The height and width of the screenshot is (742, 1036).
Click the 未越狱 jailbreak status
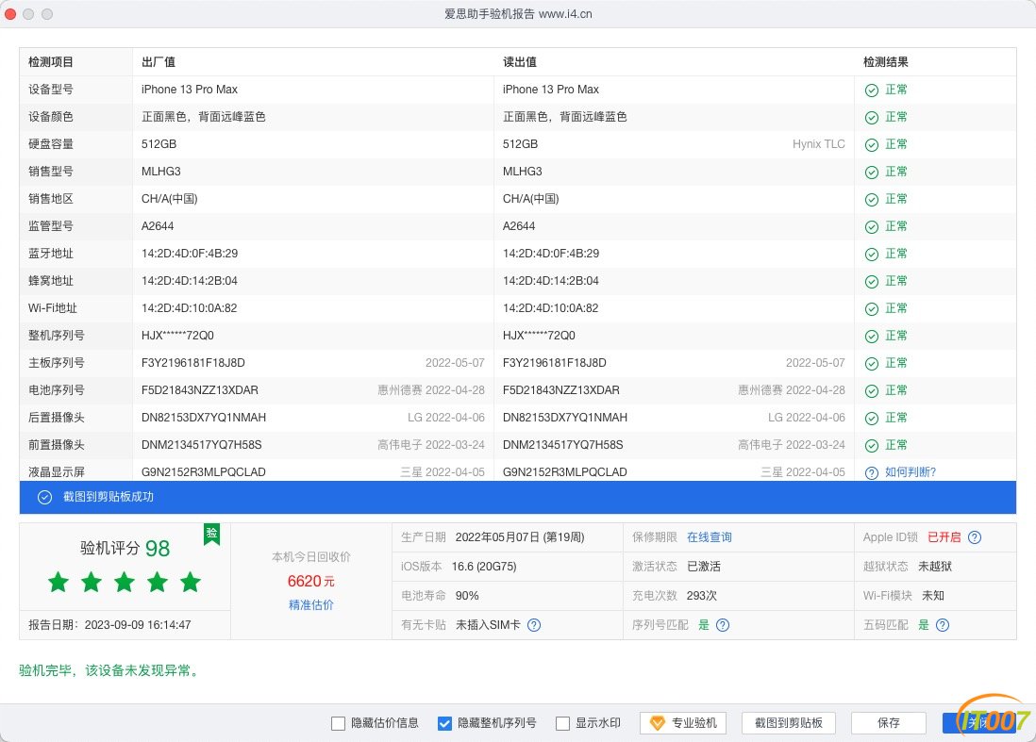click(x=935, y=567)
